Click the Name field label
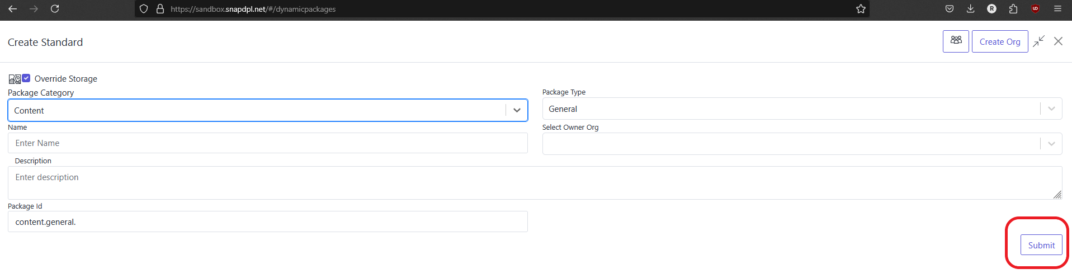The width and height of the screenshot is (1072, 278). (17, 128)
